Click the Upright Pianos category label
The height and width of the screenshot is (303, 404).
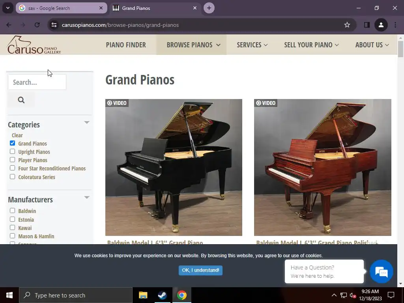pyautogui.click(x=34, y=152)
